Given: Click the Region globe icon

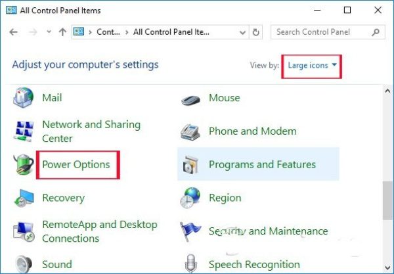Looking at the screenshot, I should coord(190,198).
